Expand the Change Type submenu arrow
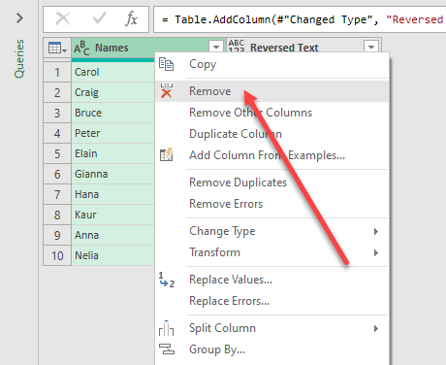 coord(375,231)
